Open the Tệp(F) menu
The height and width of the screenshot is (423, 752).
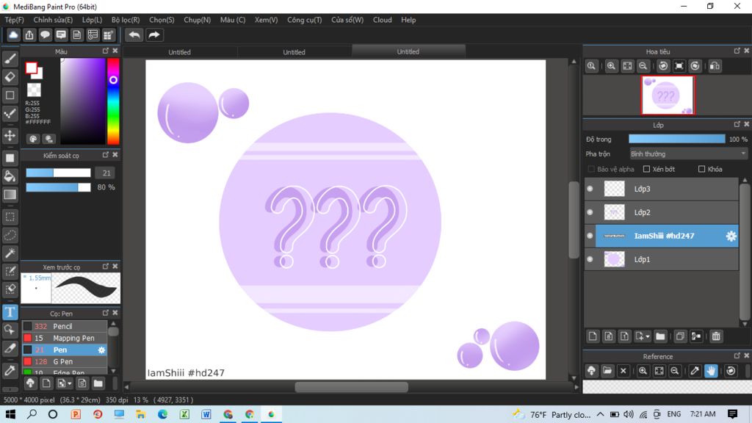tap(14, 20)
